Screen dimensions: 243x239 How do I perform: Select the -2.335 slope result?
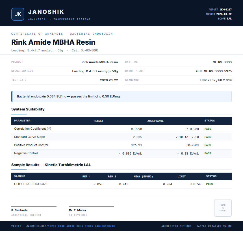click(x=136, y=137)
